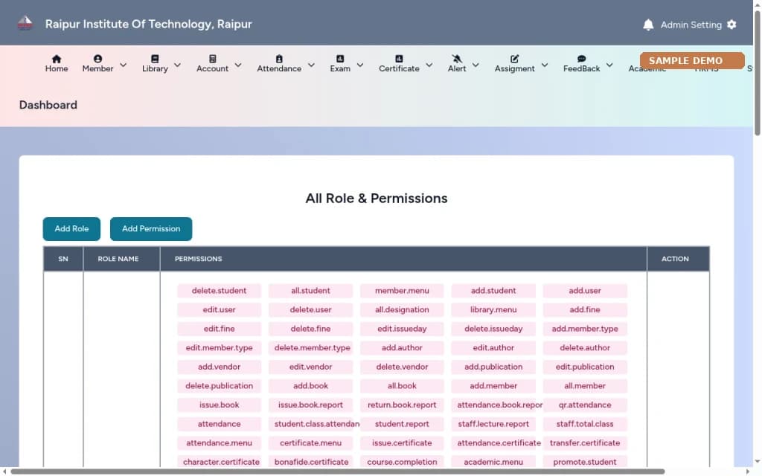Open Admin Setting link
The image size is (762, 476).
click(691, 25)
